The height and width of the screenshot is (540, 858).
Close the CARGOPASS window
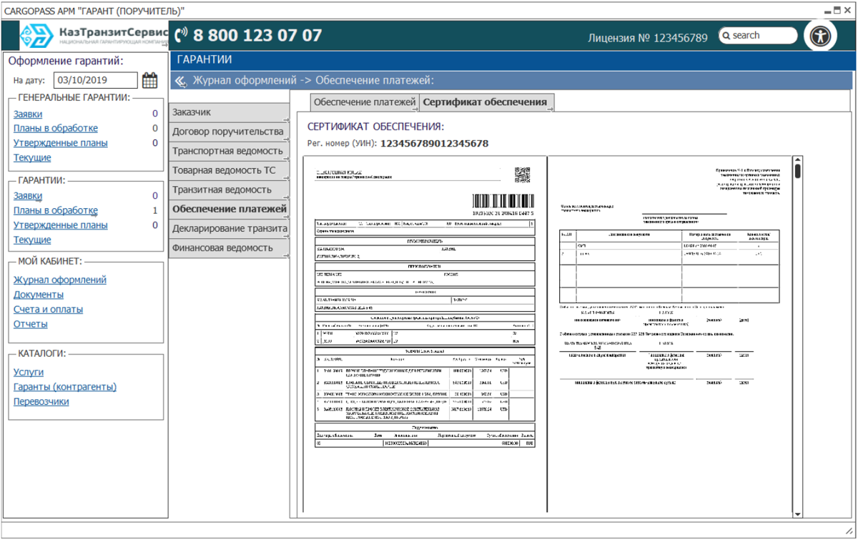(847, 11)
